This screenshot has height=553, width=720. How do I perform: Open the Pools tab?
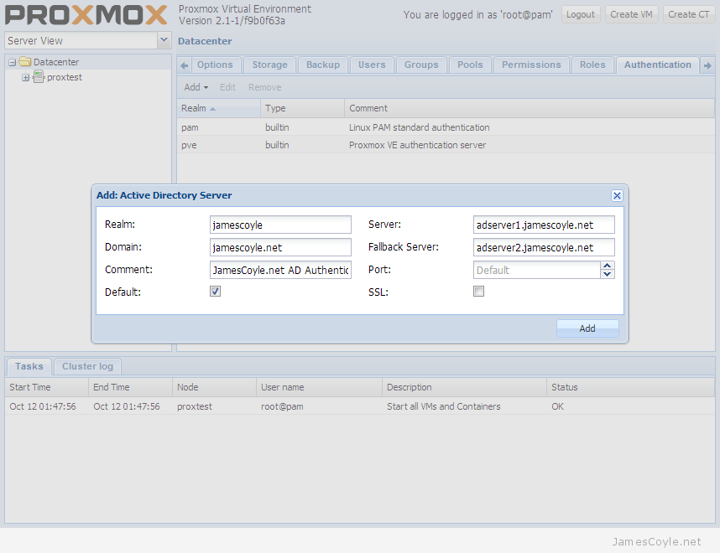470,65
